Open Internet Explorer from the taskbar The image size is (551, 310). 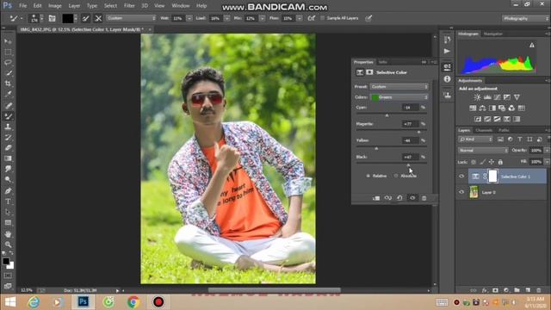(34, 302)
